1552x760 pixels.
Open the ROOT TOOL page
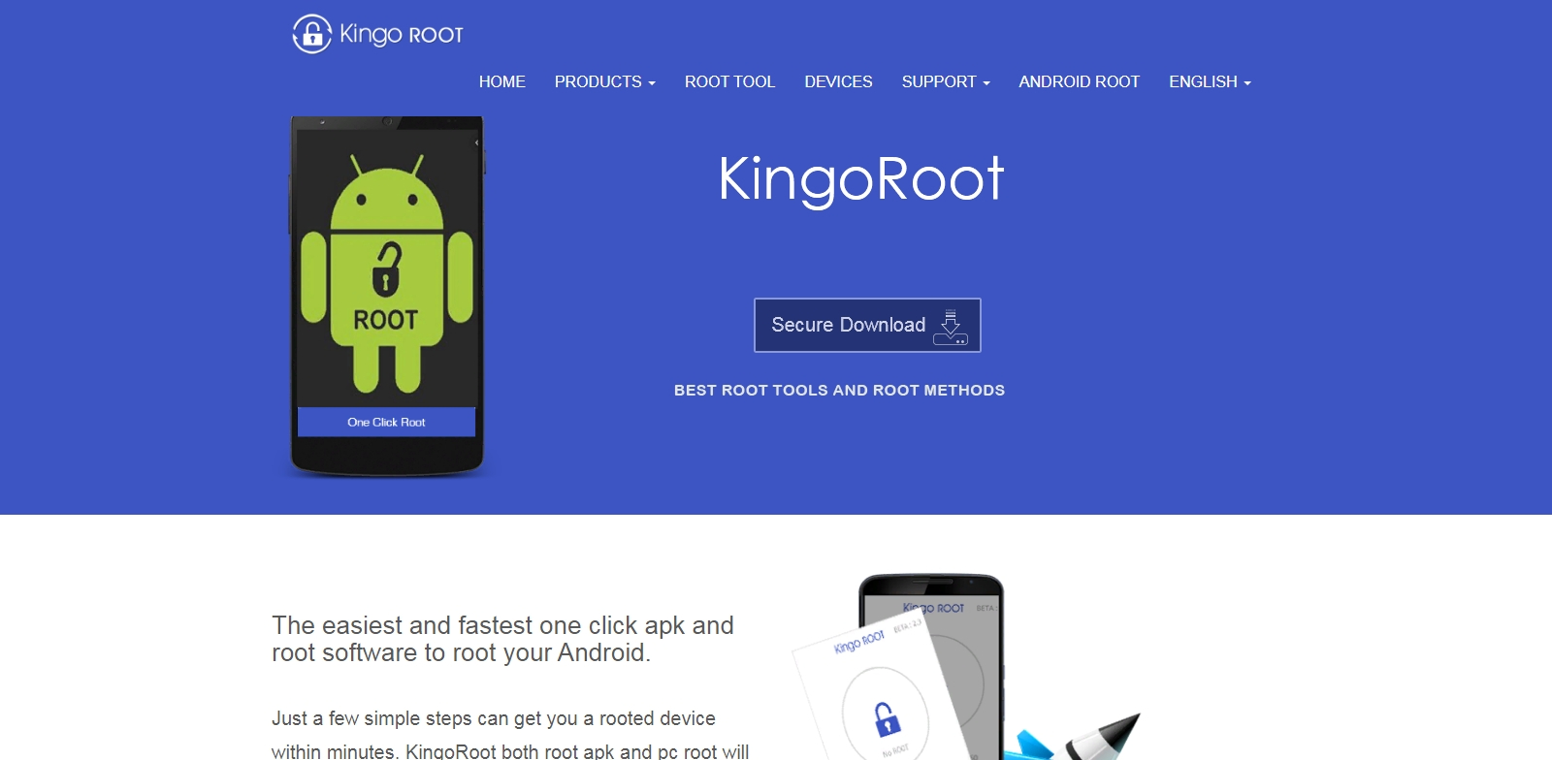click(729, 82)
